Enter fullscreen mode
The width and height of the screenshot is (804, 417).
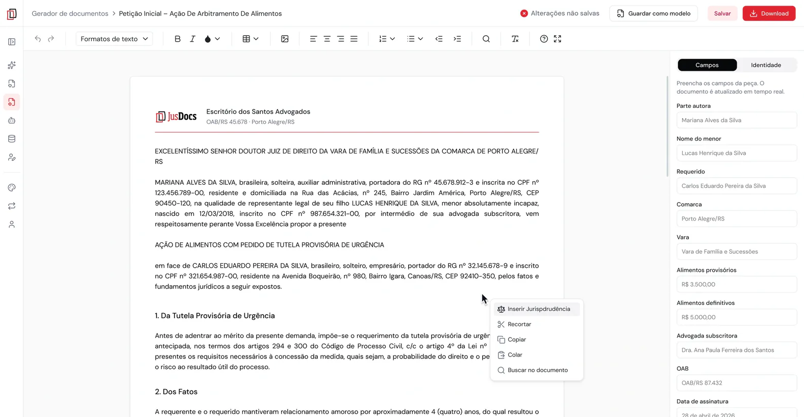pyautogui.click(x=558, y=39)
